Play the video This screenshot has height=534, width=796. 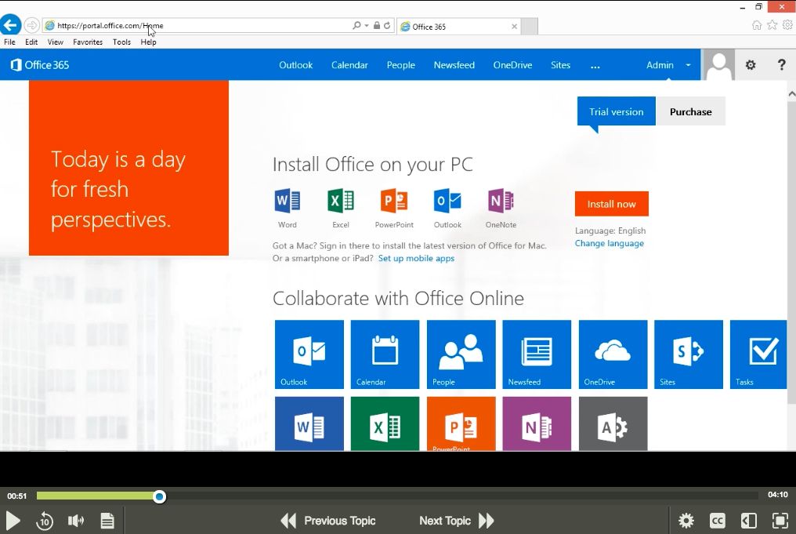click(x=13, y=521)
